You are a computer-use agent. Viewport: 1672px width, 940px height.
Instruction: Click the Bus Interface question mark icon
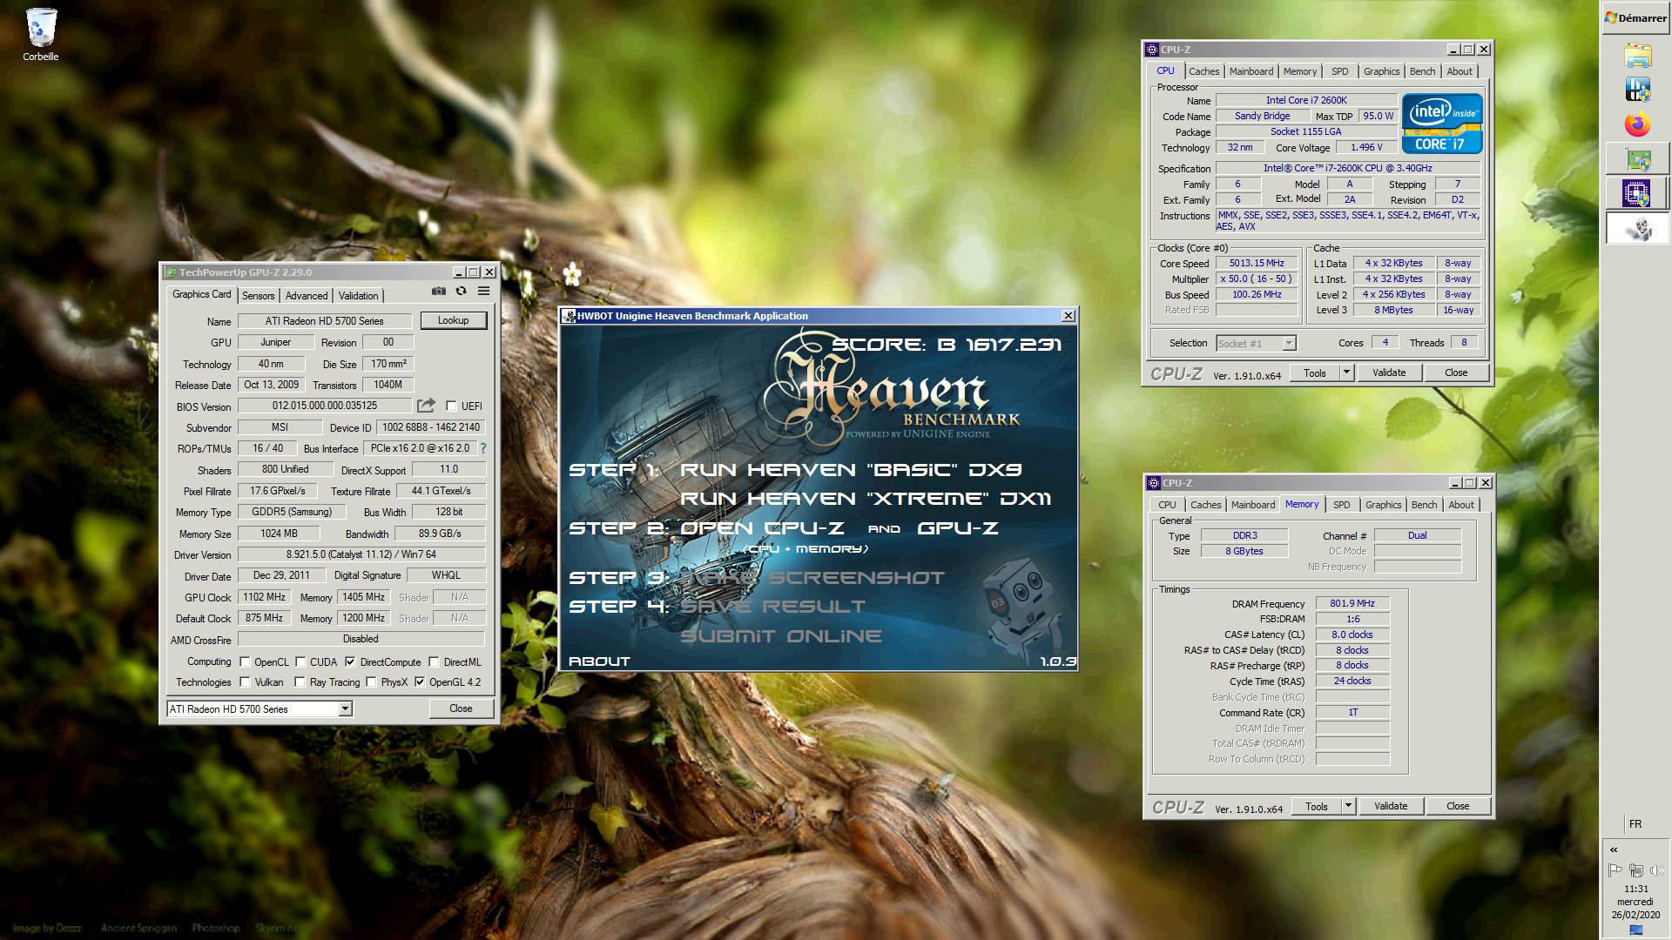pos(483,448)
